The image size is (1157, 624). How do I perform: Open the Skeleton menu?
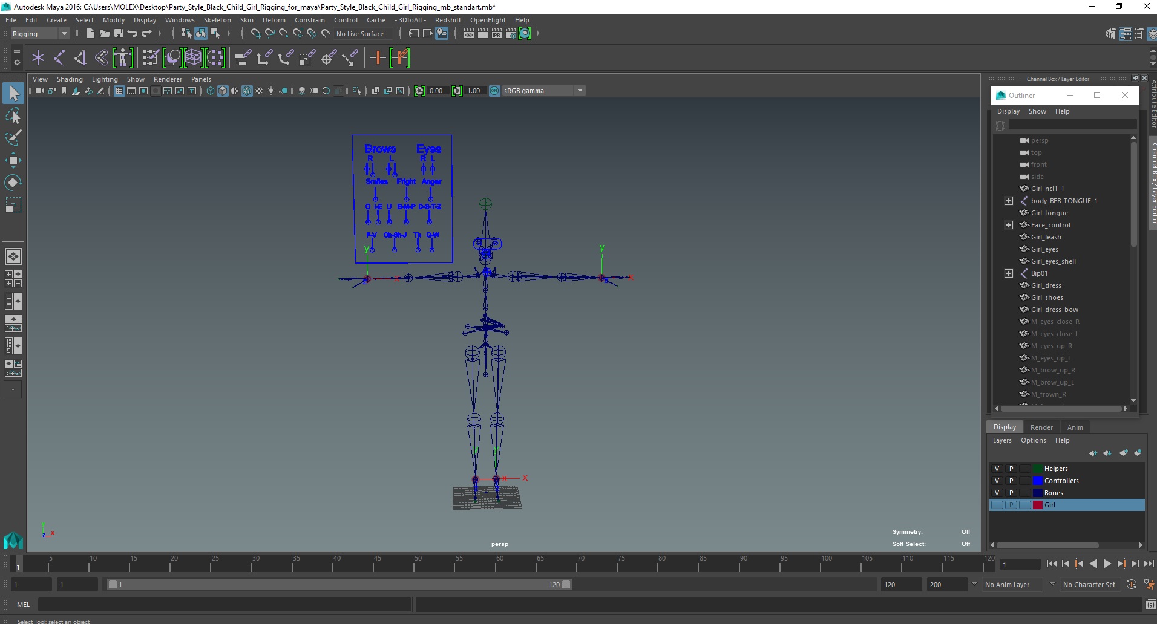click(x=217, y=20)
